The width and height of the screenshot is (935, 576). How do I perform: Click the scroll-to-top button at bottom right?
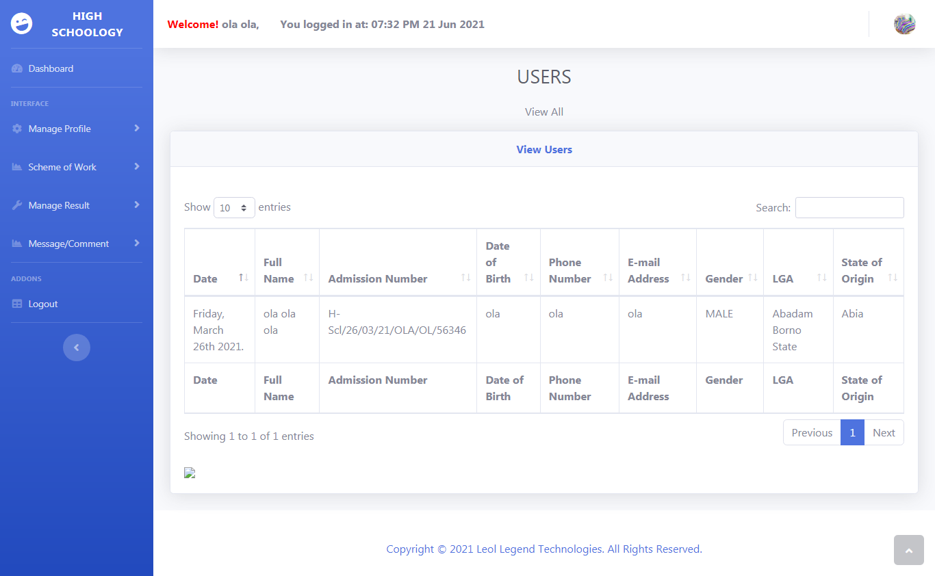tap(908, 550)
